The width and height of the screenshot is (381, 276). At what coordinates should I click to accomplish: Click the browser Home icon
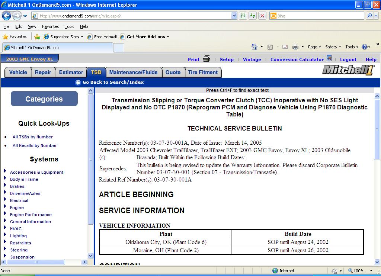pyautogui.click(x=254, y=47)
